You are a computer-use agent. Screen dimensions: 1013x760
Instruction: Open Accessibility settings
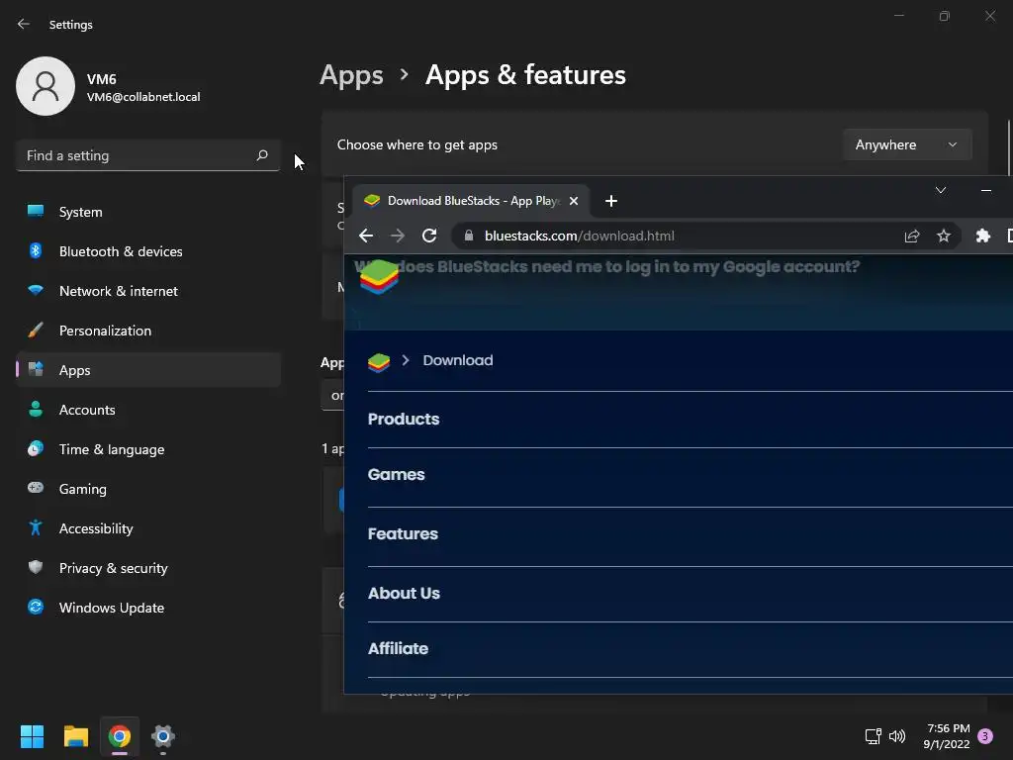[148, 528]
